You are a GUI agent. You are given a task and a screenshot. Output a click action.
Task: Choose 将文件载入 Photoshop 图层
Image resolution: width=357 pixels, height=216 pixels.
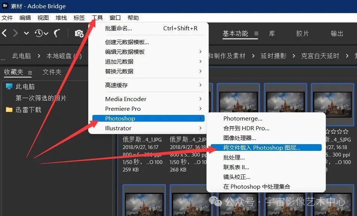click(262, 147)
